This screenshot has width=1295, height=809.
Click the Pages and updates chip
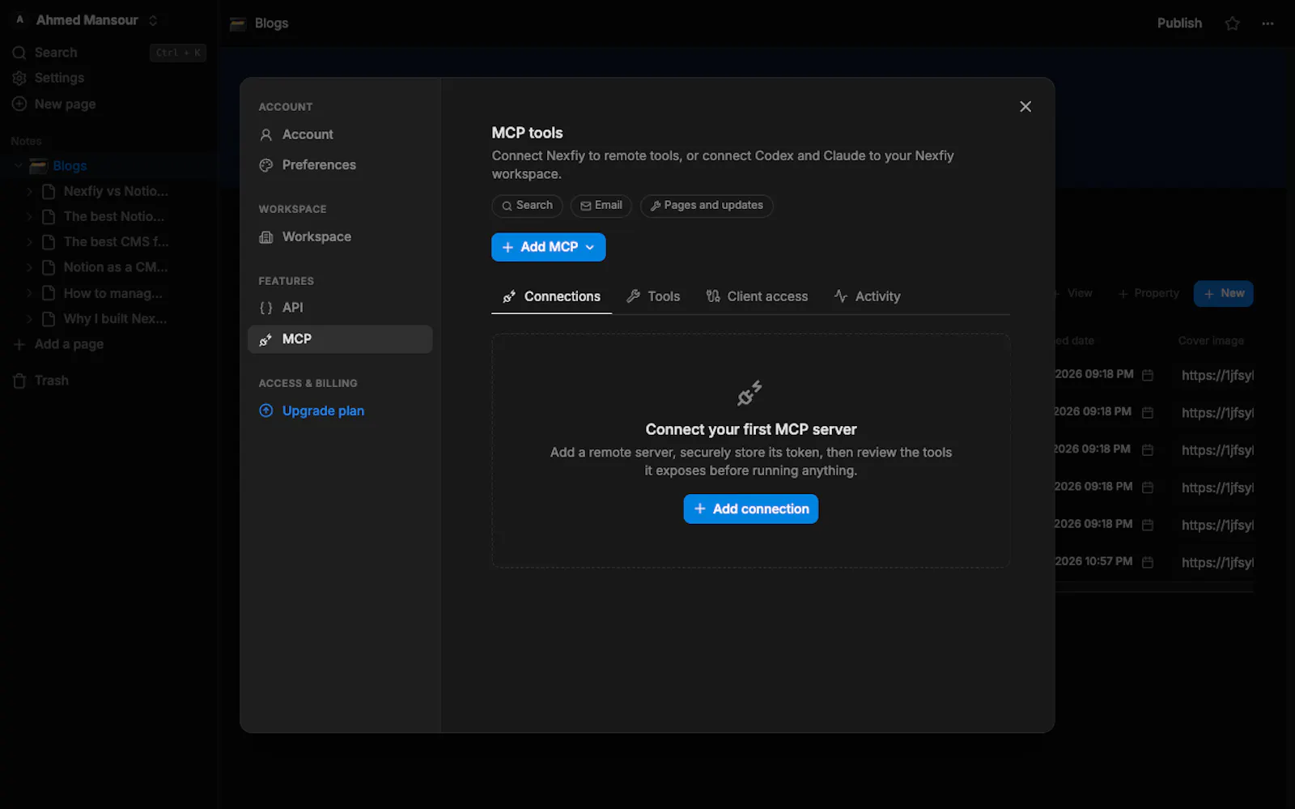click(706, 206)
